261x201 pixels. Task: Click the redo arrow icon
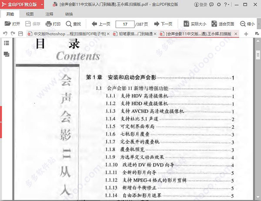pos(13,34)
